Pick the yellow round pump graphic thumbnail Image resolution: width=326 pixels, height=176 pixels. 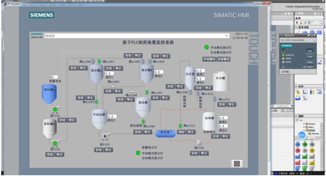click(312, 150)
